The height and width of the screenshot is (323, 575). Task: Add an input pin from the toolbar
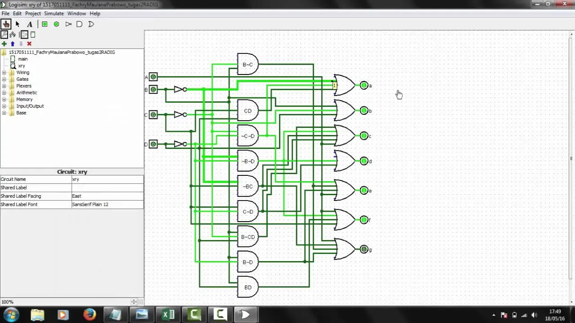pyautogui.click(x=44, y=24)
